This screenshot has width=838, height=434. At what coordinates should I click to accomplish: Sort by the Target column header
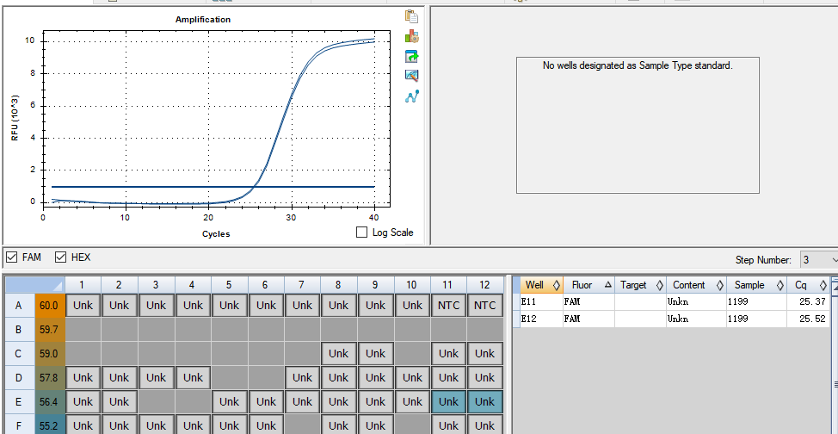click(640, 285)
